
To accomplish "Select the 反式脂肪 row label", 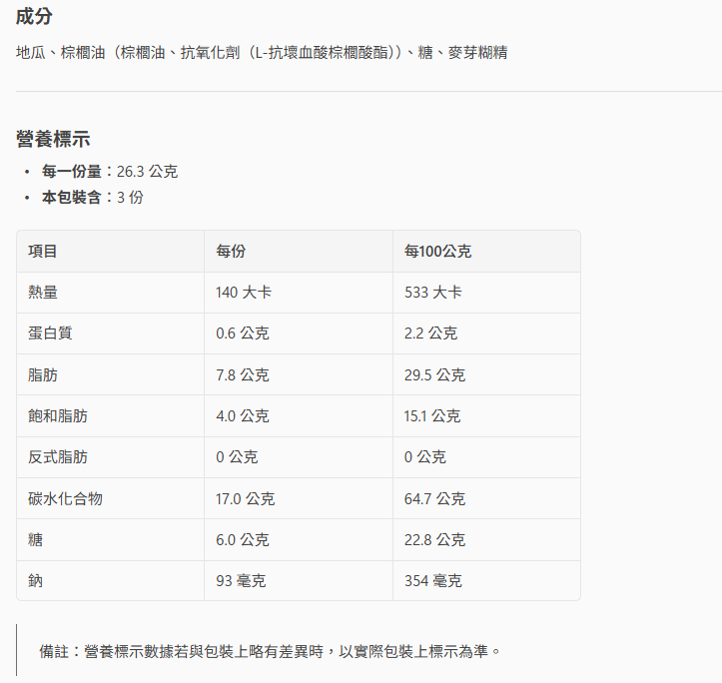I will point(58,457).
